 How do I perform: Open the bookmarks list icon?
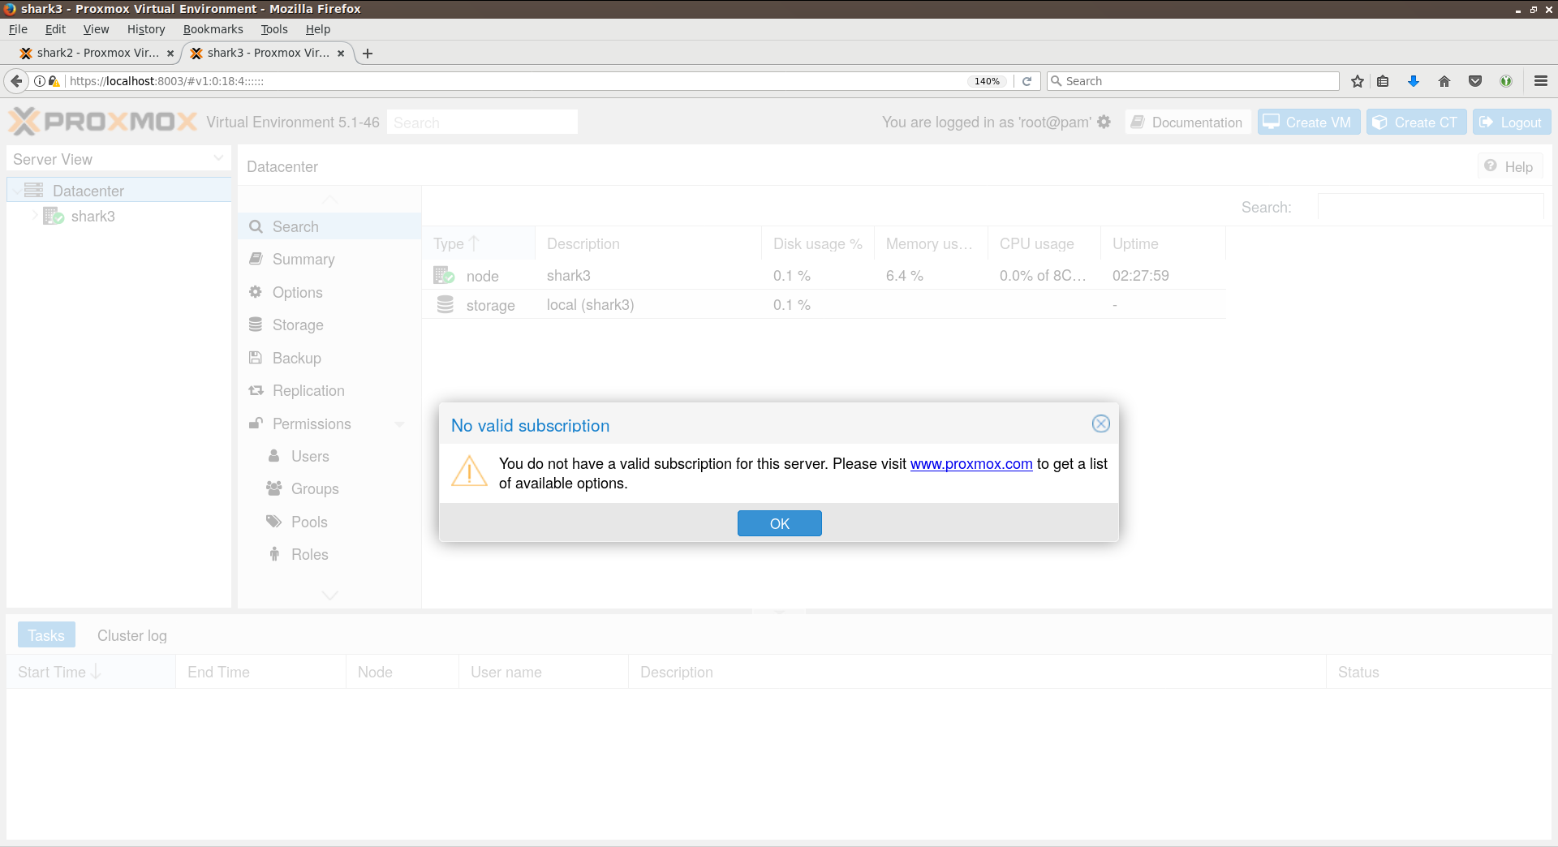(x=1384, y=81)
